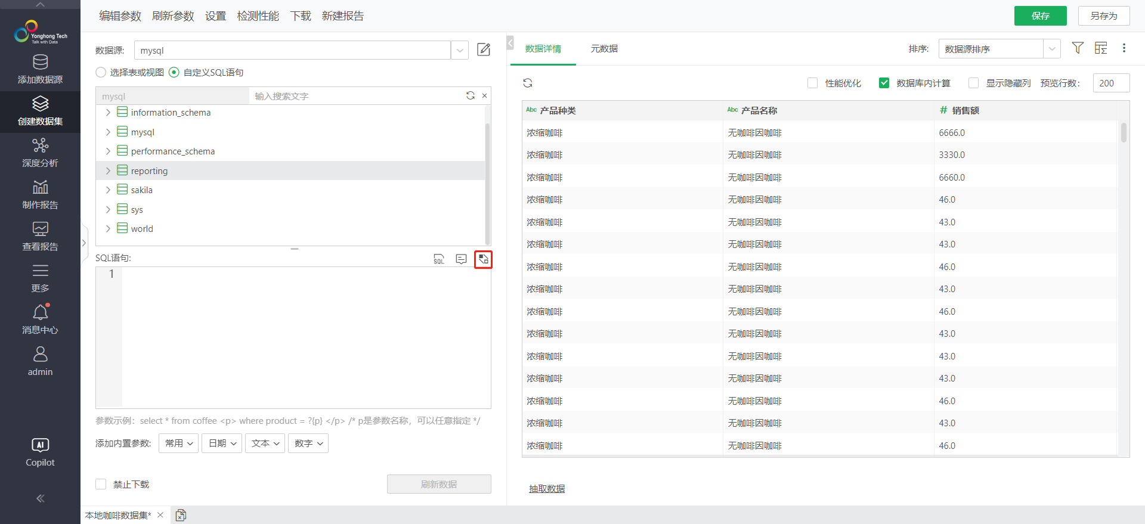Open the 设置 menu item

tap(215, 16)
